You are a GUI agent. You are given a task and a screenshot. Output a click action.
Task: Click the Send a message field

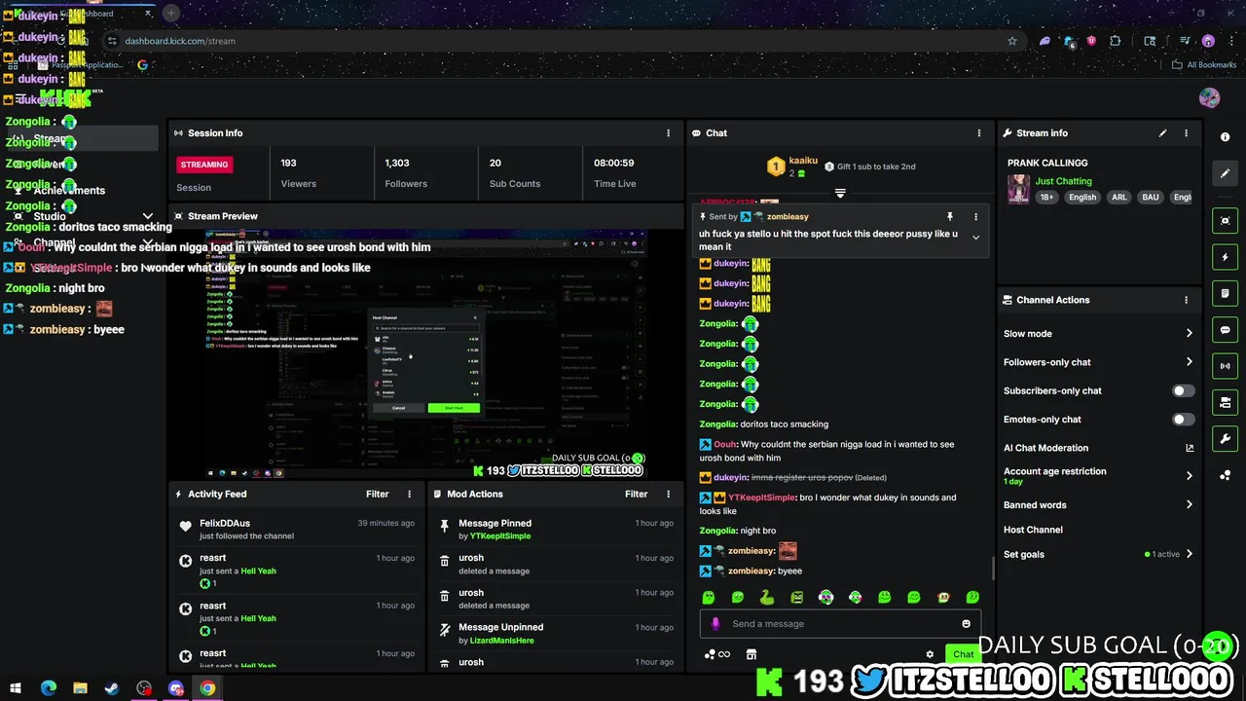[x=840, y=624]
